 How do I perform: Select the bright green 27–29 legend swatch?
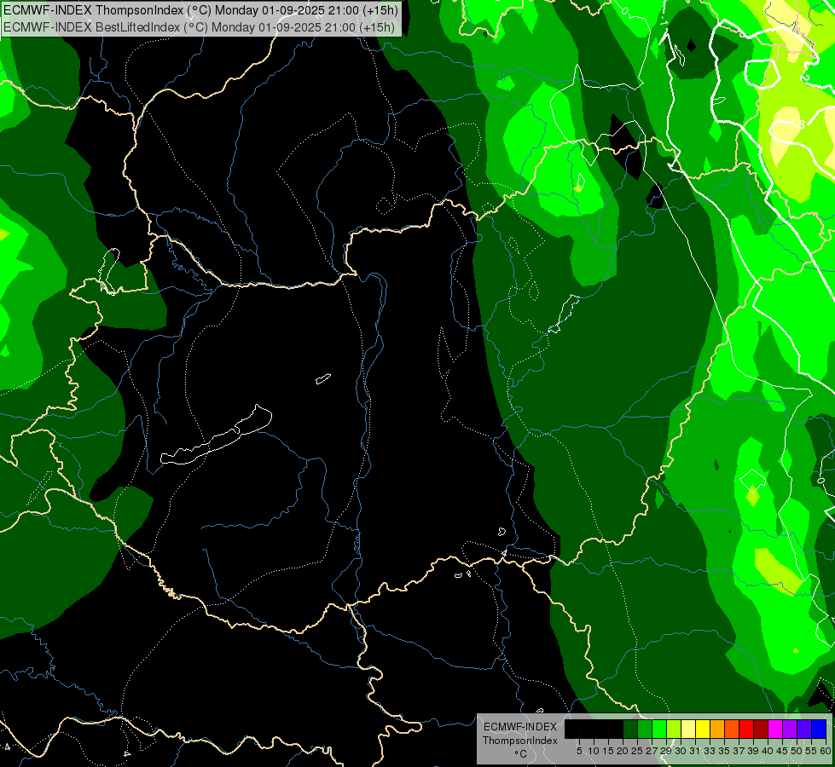[659, 729]
